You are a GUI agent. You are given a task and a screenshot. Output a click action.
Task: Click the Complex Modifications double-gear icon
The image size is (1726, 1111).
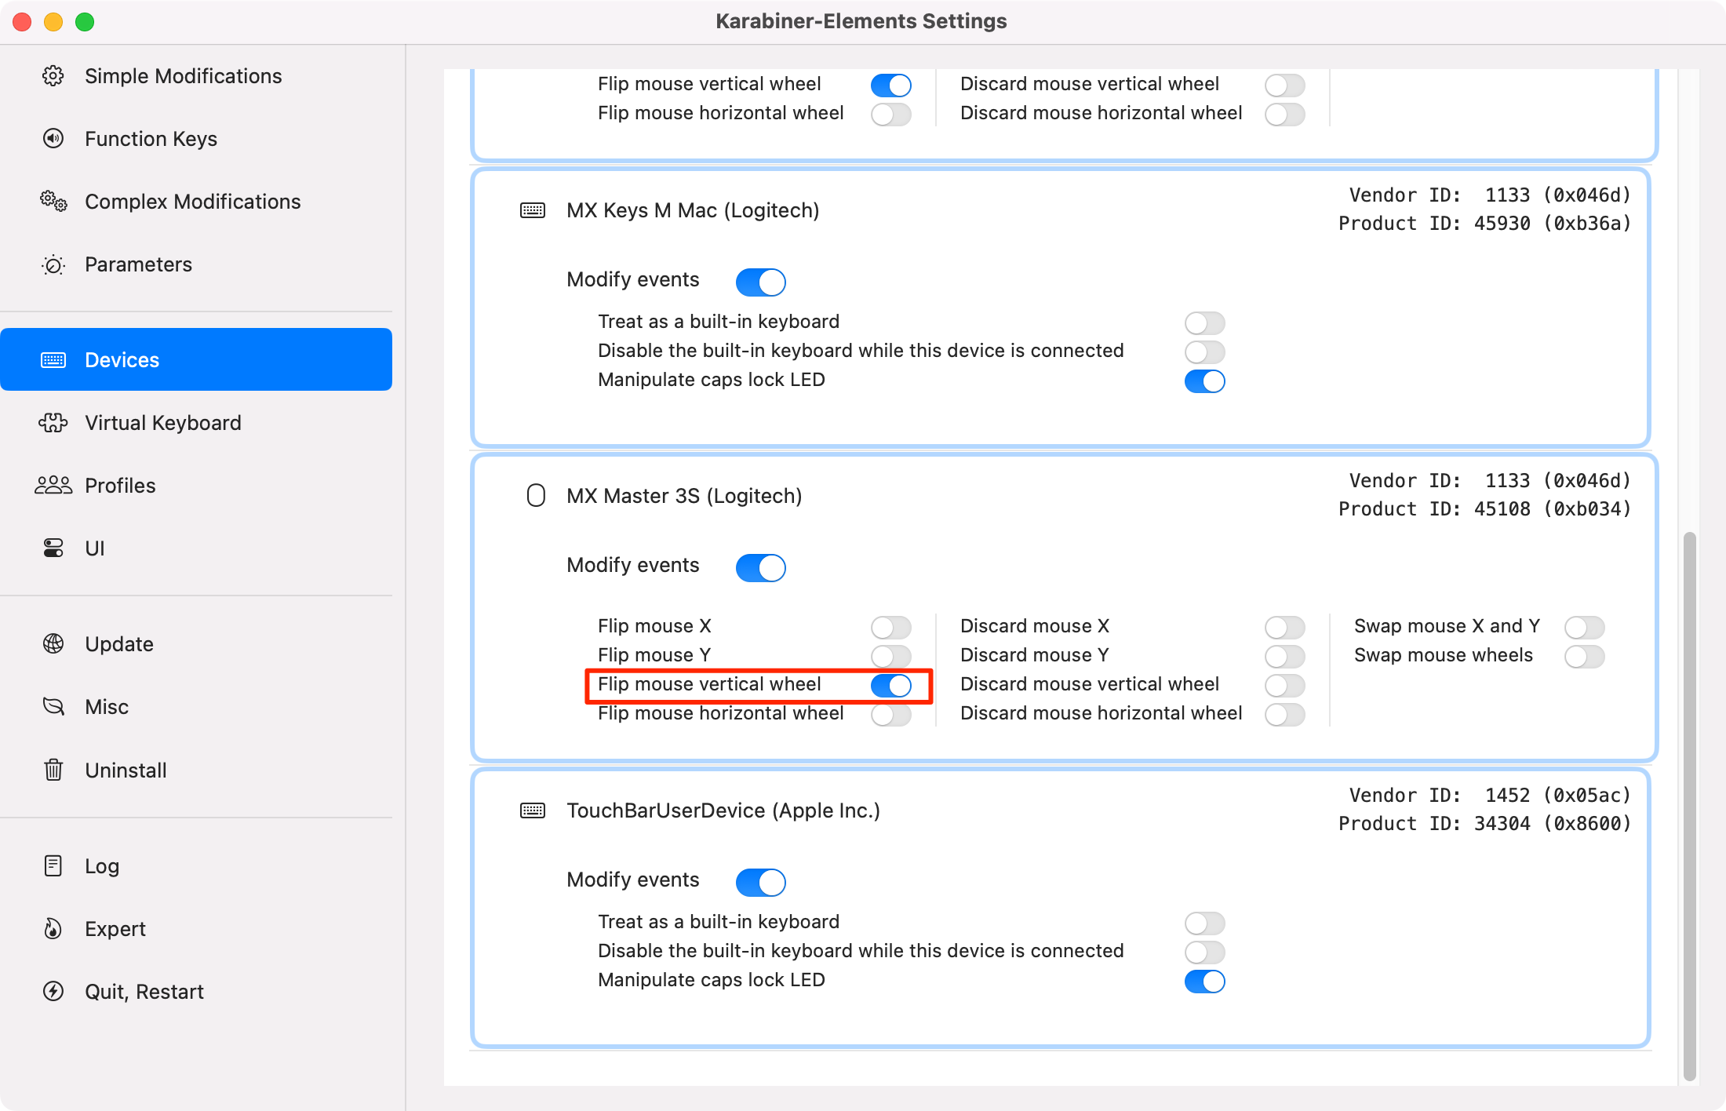53,202
